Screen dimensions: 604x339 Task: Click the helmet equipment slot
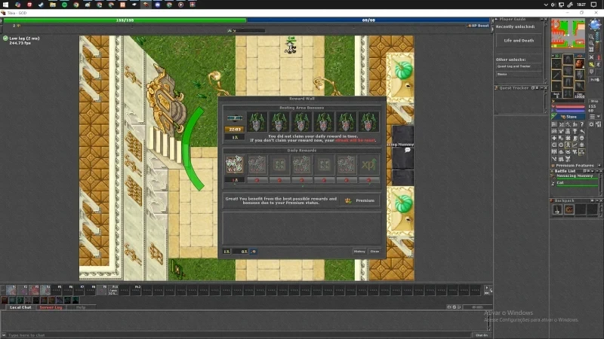[569, 59]
